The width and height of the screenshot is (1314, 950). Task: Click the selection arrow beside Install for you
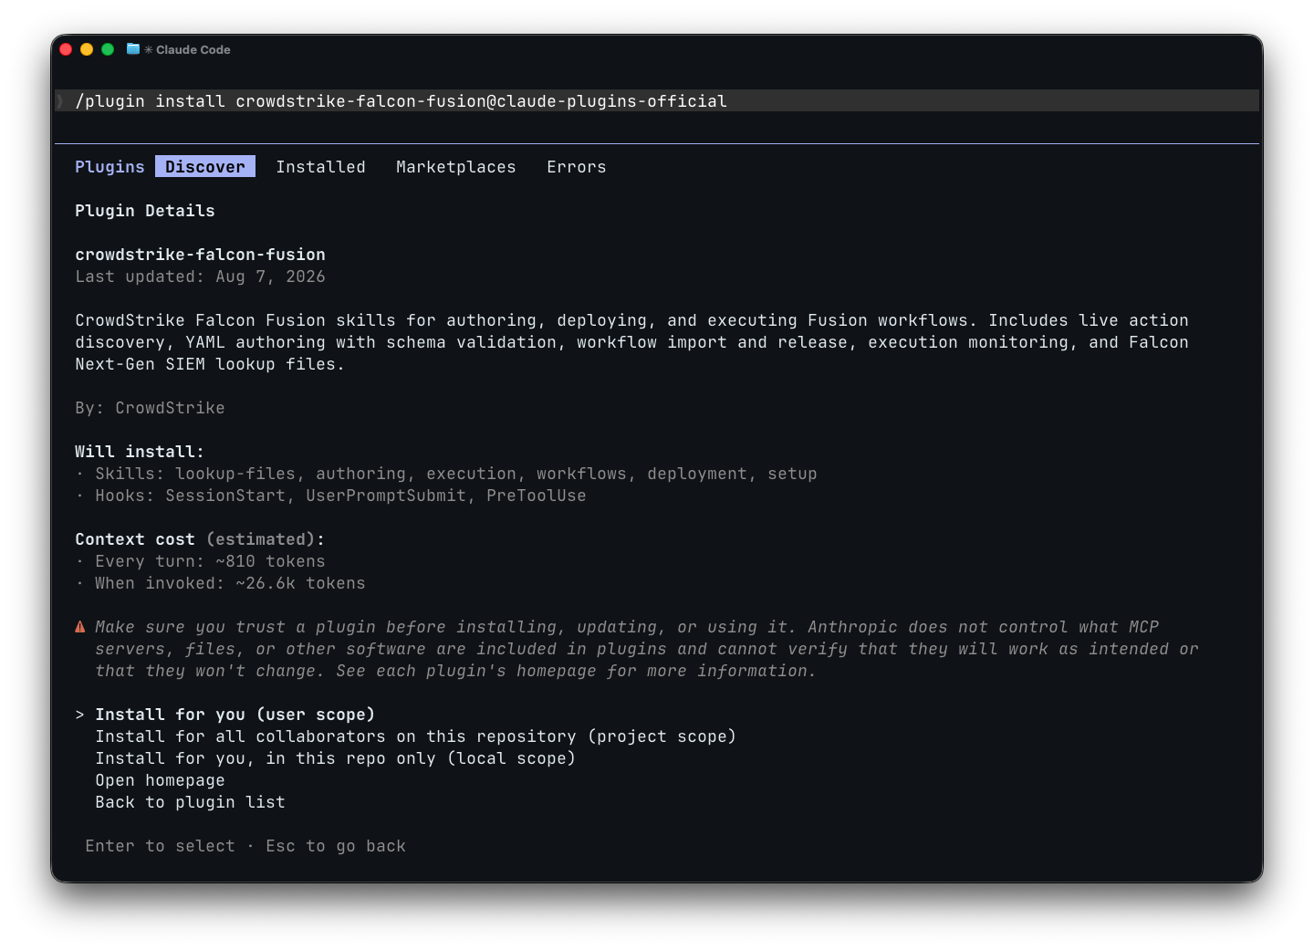pyautogui.click(x=80, y=715)
